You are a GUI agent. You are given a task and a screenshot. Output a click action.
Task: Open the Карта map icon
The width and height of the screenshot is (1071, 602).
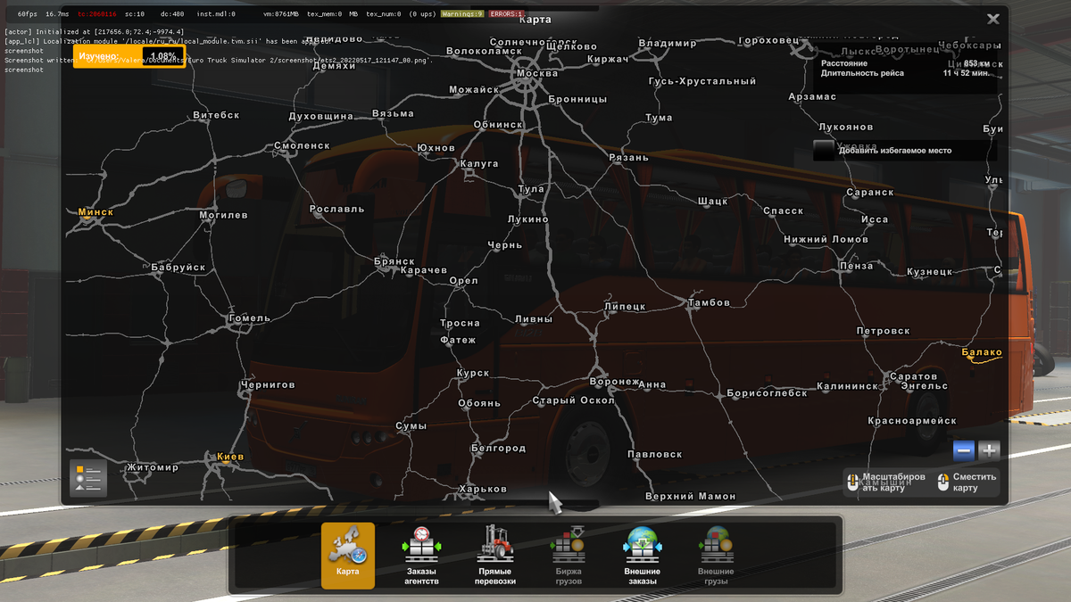(348, 556)
